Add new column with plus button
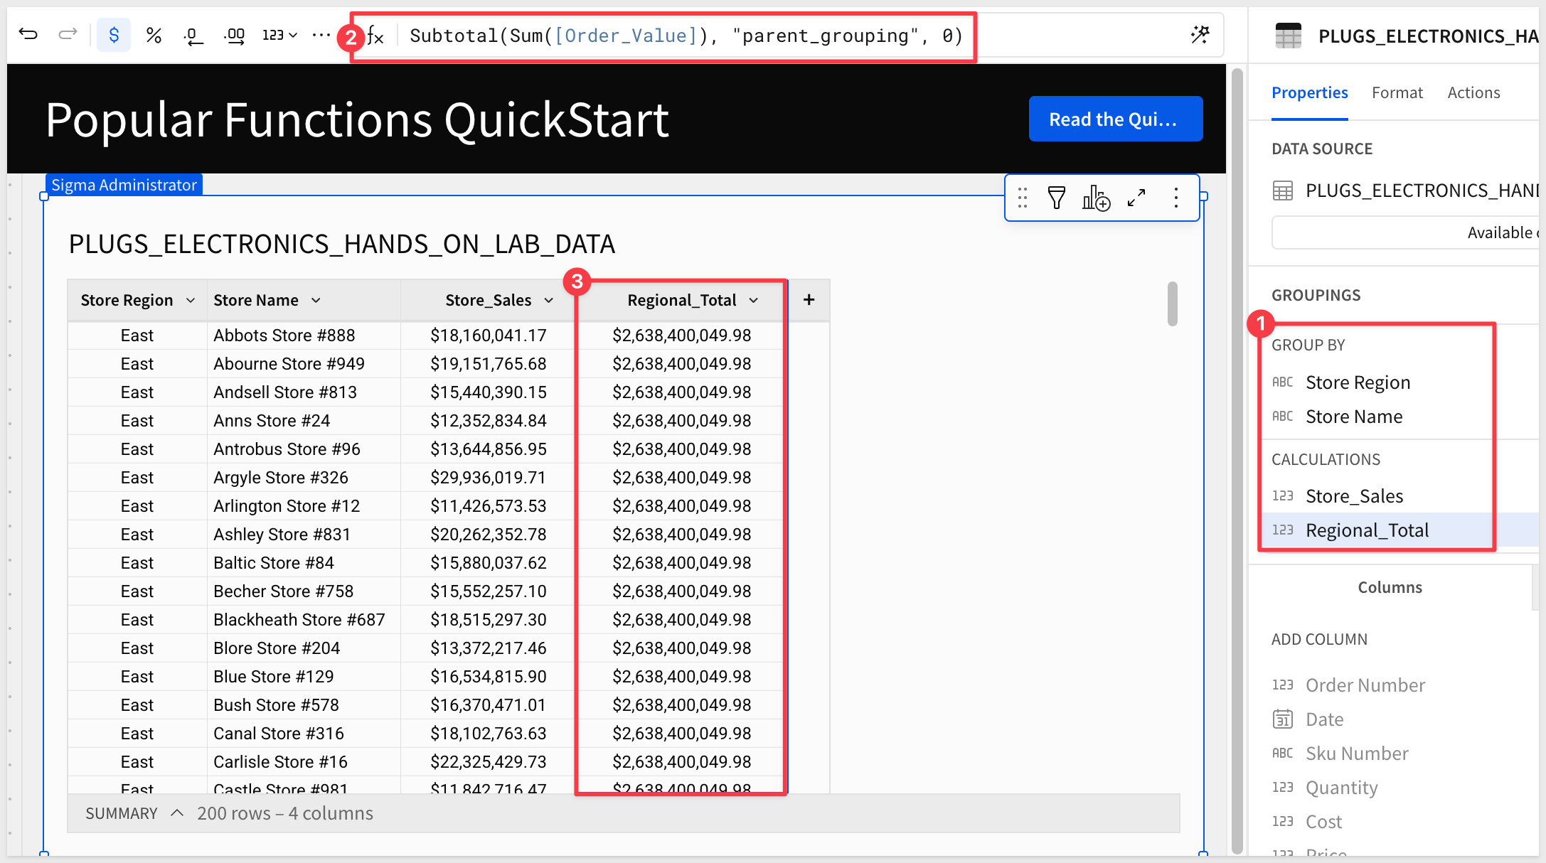 (x=809, y=300)
